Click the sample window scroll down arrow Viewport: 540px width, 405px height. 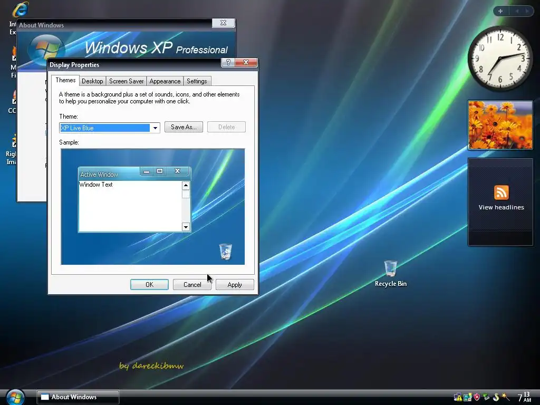186,227
